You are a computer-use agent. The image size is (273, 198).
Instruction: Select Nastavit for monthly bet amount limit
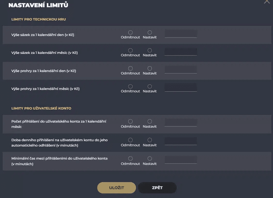(150, 50)
